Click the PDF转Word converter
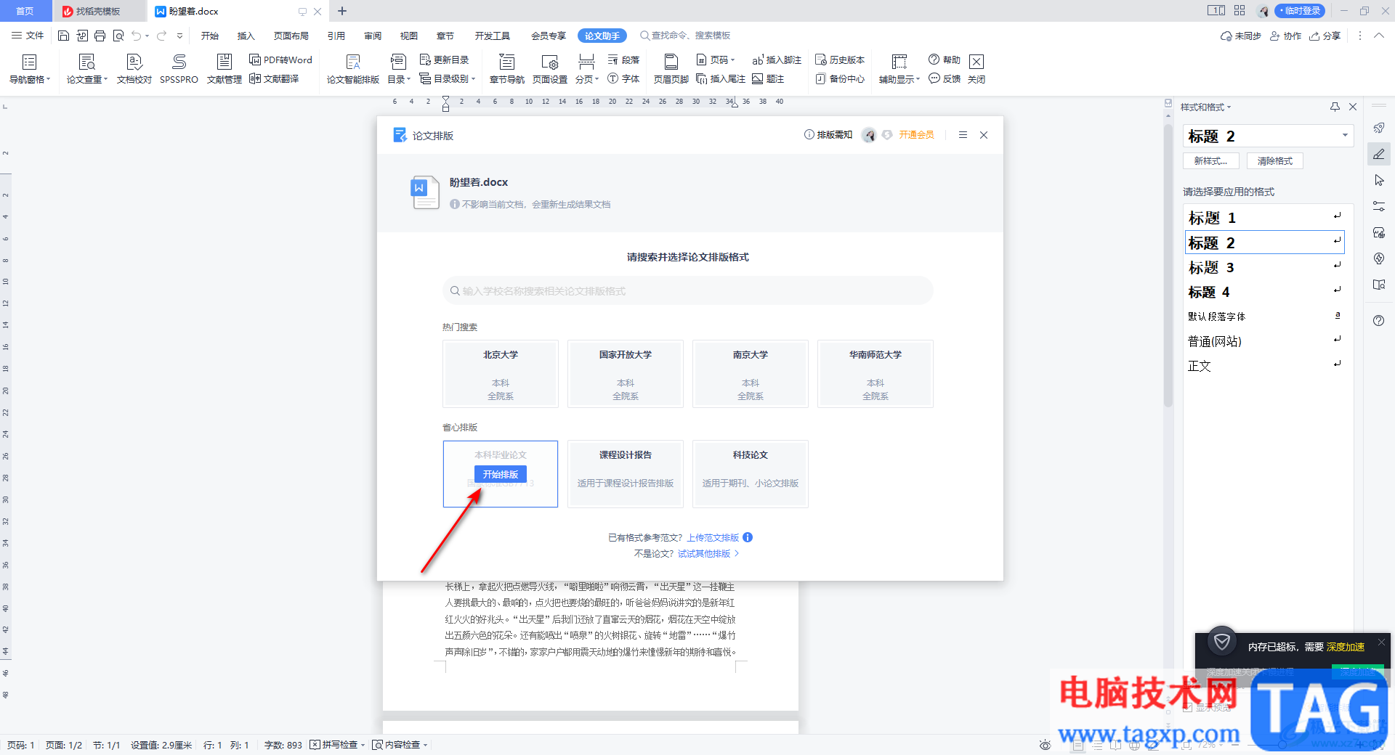The width and height of the screenshot is (1395, 755). click(x=280, y=60)
